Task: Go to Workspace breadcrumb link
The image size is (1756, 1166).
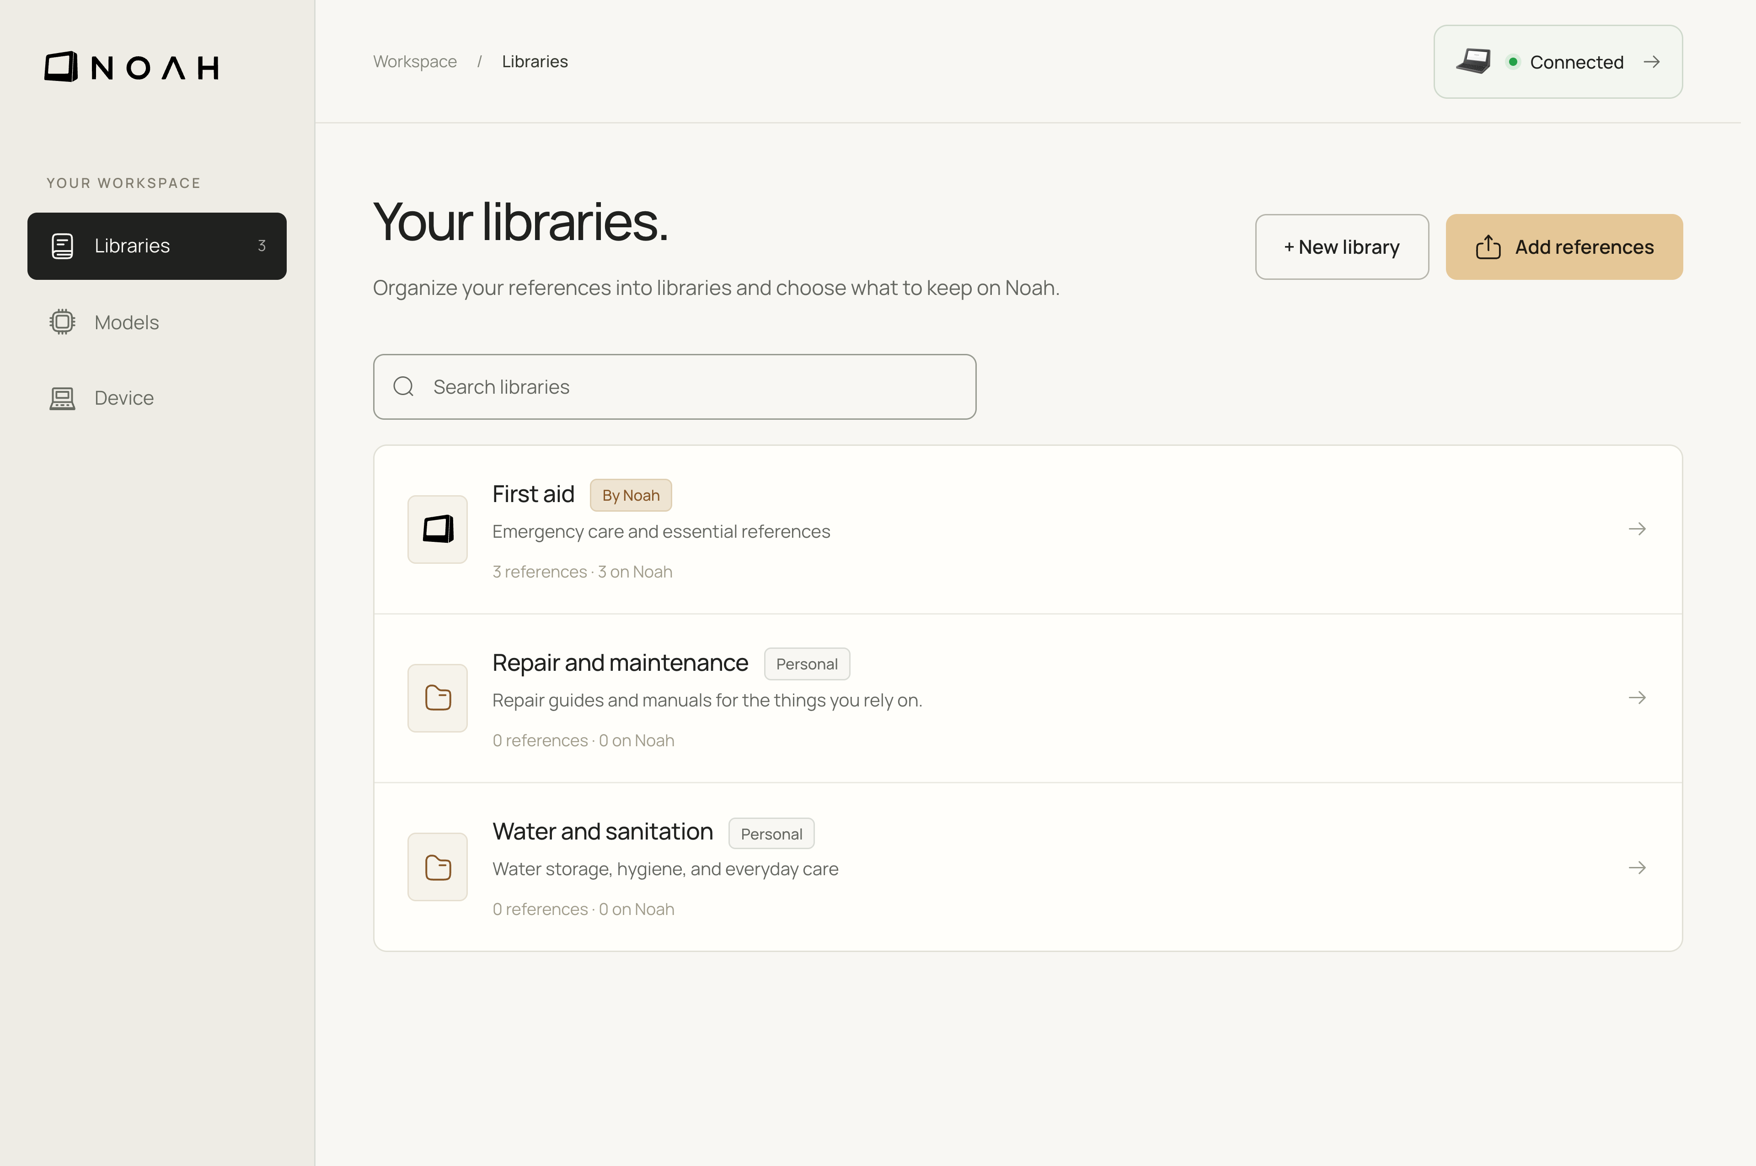Action: click(415, 62)
